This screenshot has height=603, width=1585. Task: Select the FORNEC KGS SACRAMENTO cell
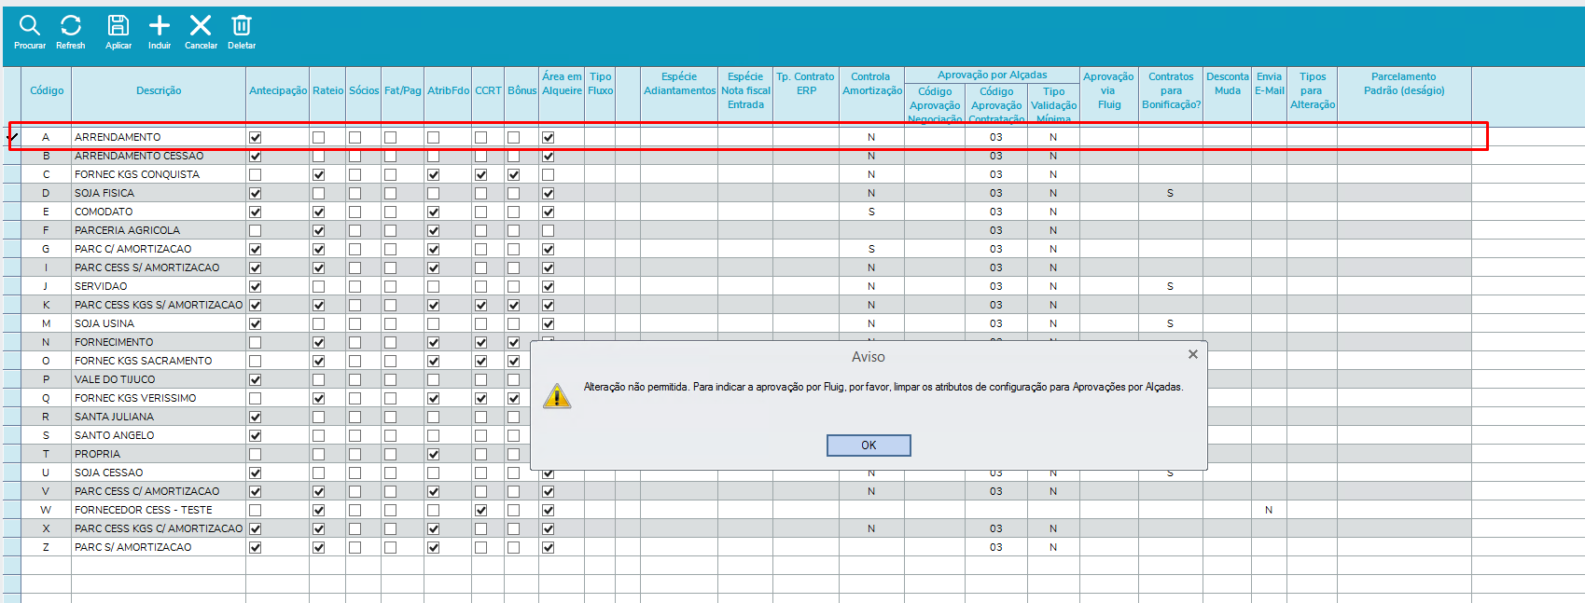159,361
